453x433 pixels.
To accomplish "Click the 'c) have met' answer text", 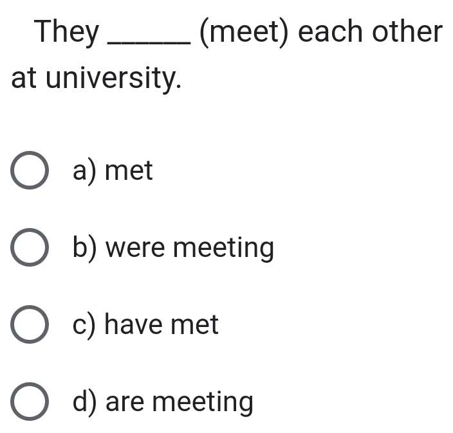I will (x=145, y=326).
